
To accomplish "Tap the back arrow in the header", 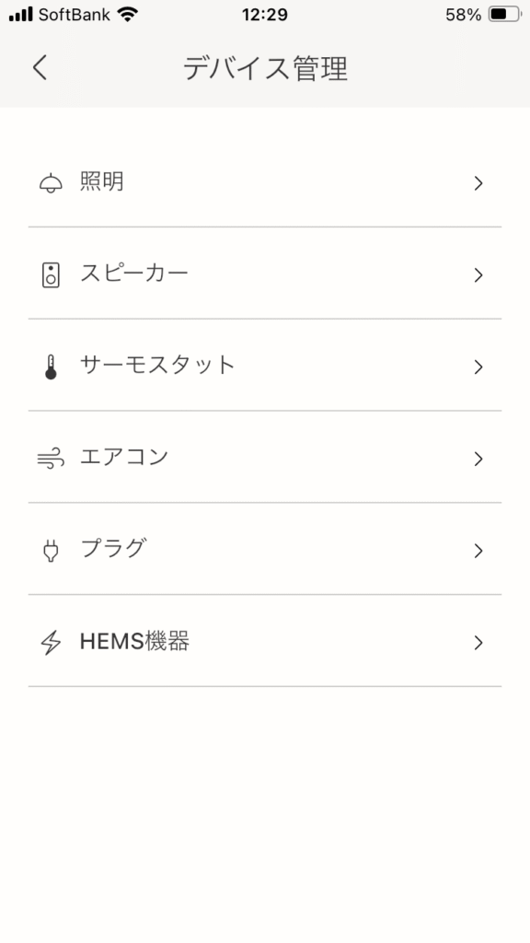I will point(40,67).
